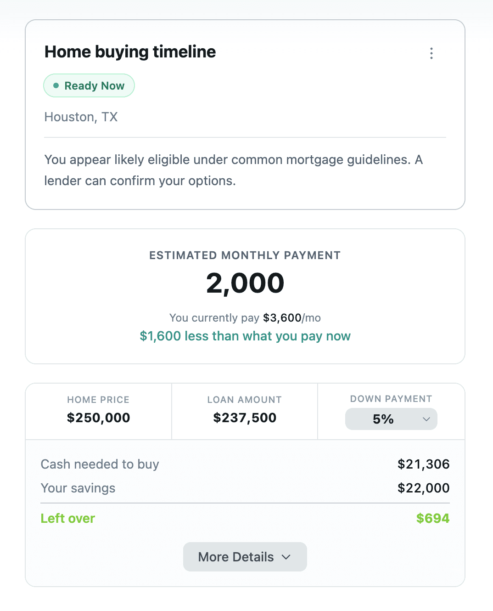Screen dimensions: 493x611
Task: Click the green Left over label
Action: tap(68, 518)
